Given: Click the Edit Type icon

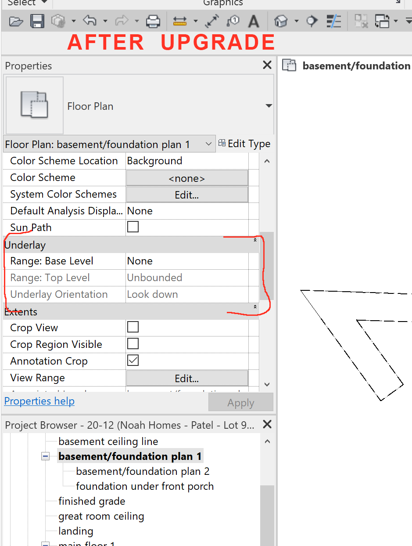Looking at the screenshot, I should (x=222, y=143).
